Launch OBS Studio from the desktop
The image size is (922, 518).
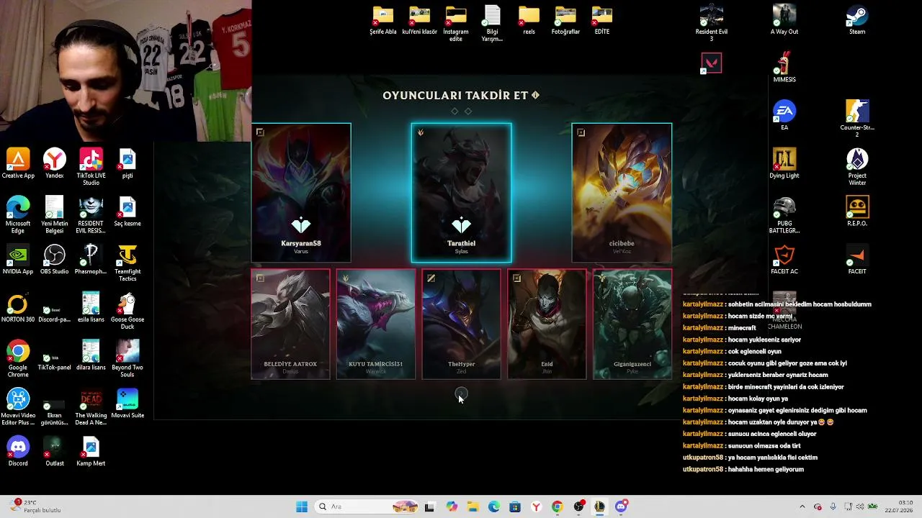55,260
